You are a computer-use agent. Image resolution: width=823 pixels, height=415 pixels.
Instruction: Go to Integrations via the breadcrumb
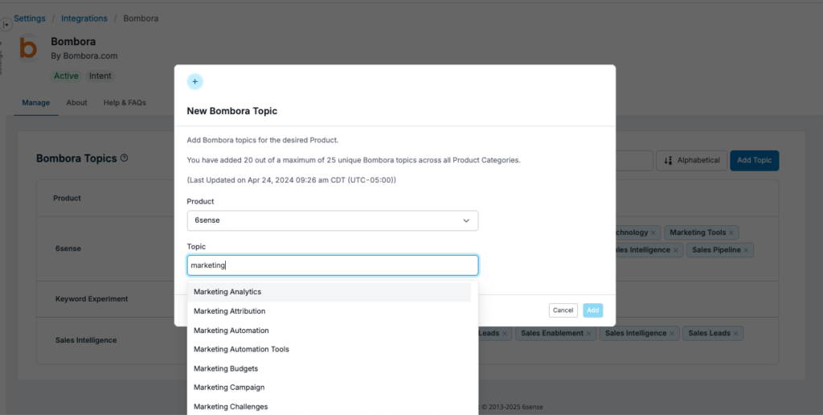pyautogui.click(x=84, y=18)
